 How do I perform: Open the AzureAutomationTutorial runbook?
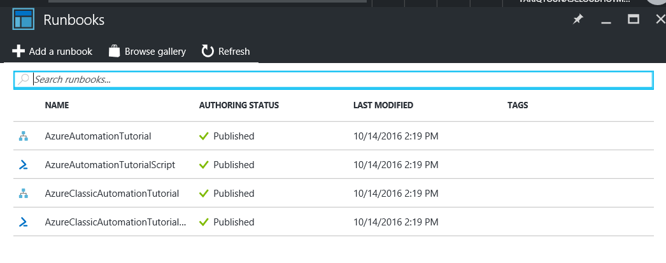(x=98, y=136)
